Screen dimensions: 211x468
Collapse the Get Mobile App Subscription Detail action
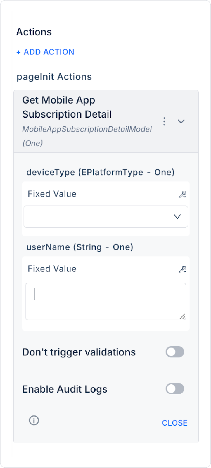click(181, 121)
